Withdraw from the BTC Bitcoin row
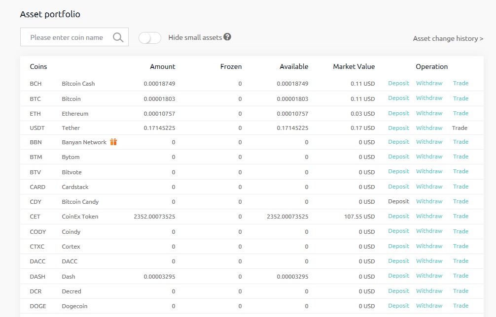Screen dimensions: 496x317 [429, 98]
